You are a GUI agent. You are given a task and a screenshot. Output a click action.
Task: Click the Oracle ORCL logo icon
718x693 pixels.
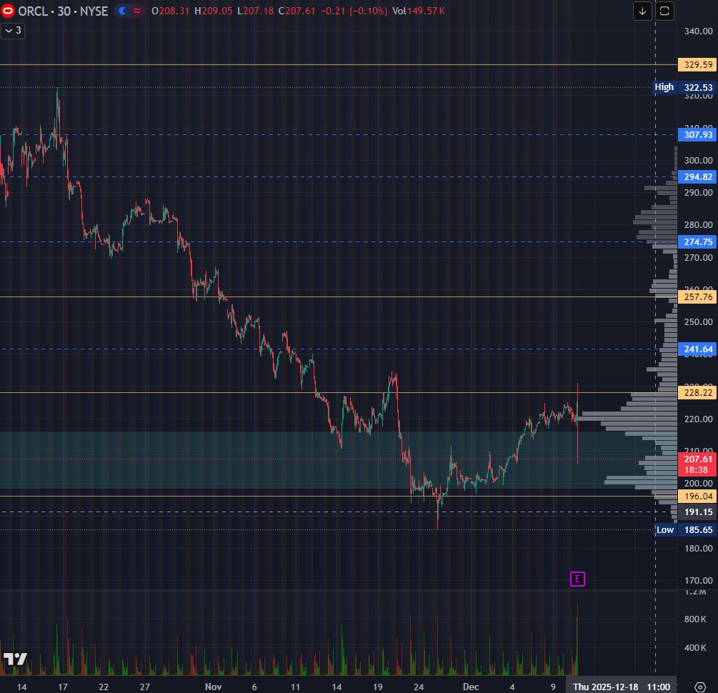click(x=7, y=11)
